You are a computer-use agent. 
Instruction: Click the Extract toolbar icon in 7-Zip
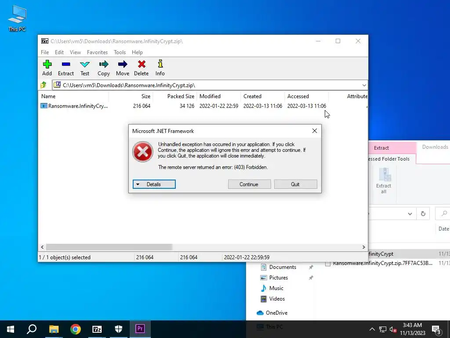(x=66, y=68)
